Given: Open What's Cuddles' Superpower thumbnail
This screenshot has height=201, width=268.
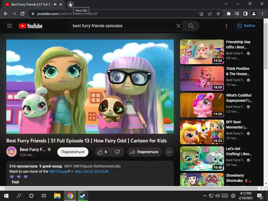Looking at the screenshot, I should 202,105.
